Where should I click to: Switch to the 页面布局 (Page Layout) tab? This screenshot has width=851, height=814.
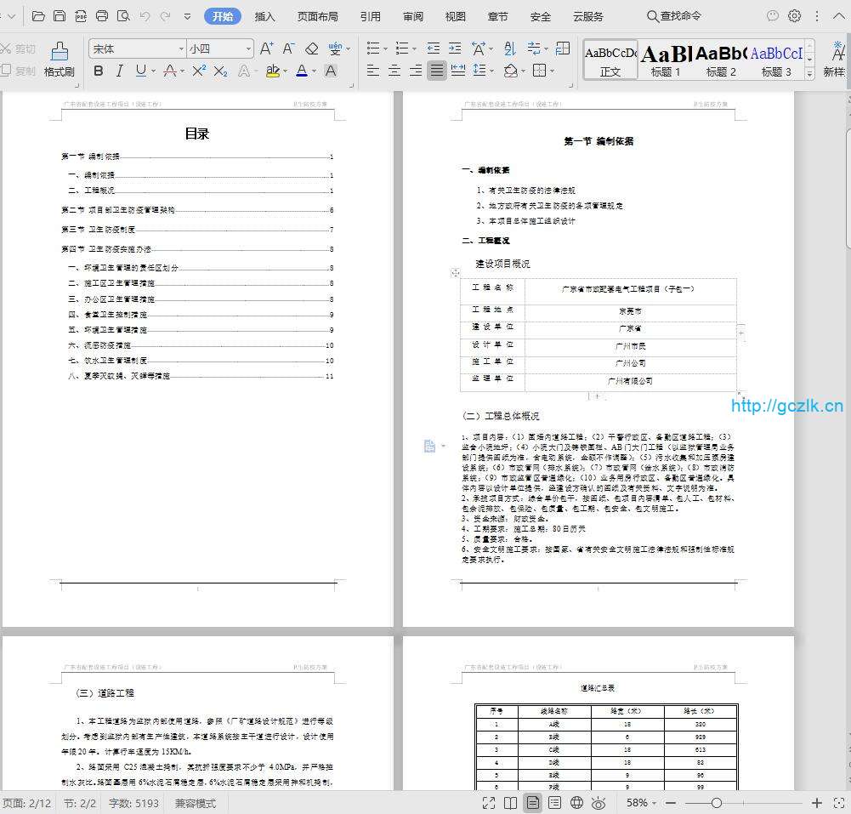[x=317, y=16]
